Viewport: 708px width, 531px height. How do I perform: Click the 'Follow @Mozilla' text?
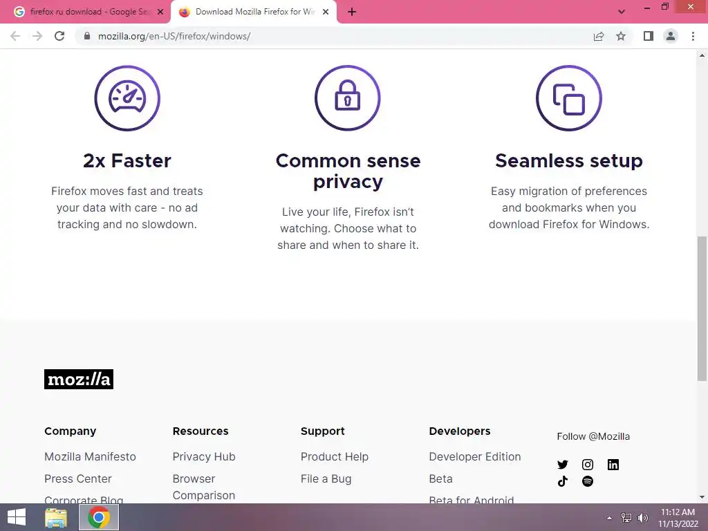click(x=593, y=436)
